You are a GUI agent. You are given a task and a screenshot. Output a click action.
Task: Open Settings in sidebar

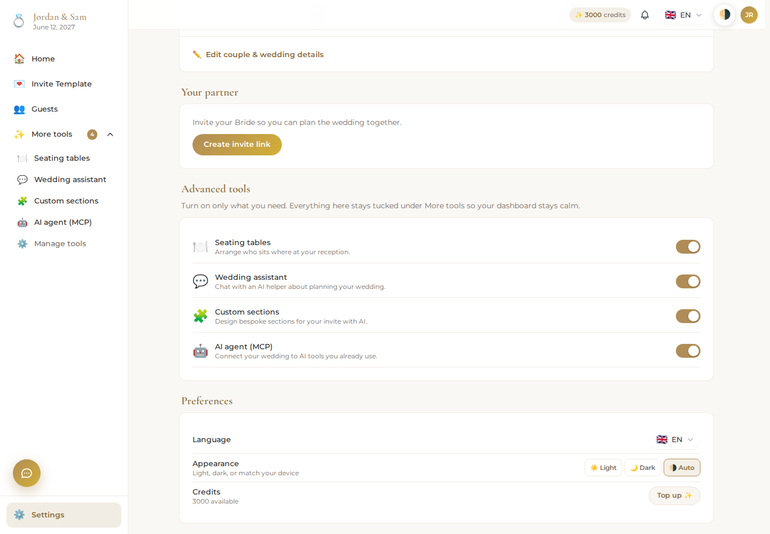64,515
